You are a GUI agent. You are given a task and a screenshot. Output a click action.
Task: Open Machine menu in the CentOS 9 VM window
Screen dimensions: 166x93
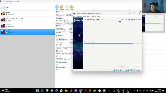pyautogui.click(x=79, y=17)
